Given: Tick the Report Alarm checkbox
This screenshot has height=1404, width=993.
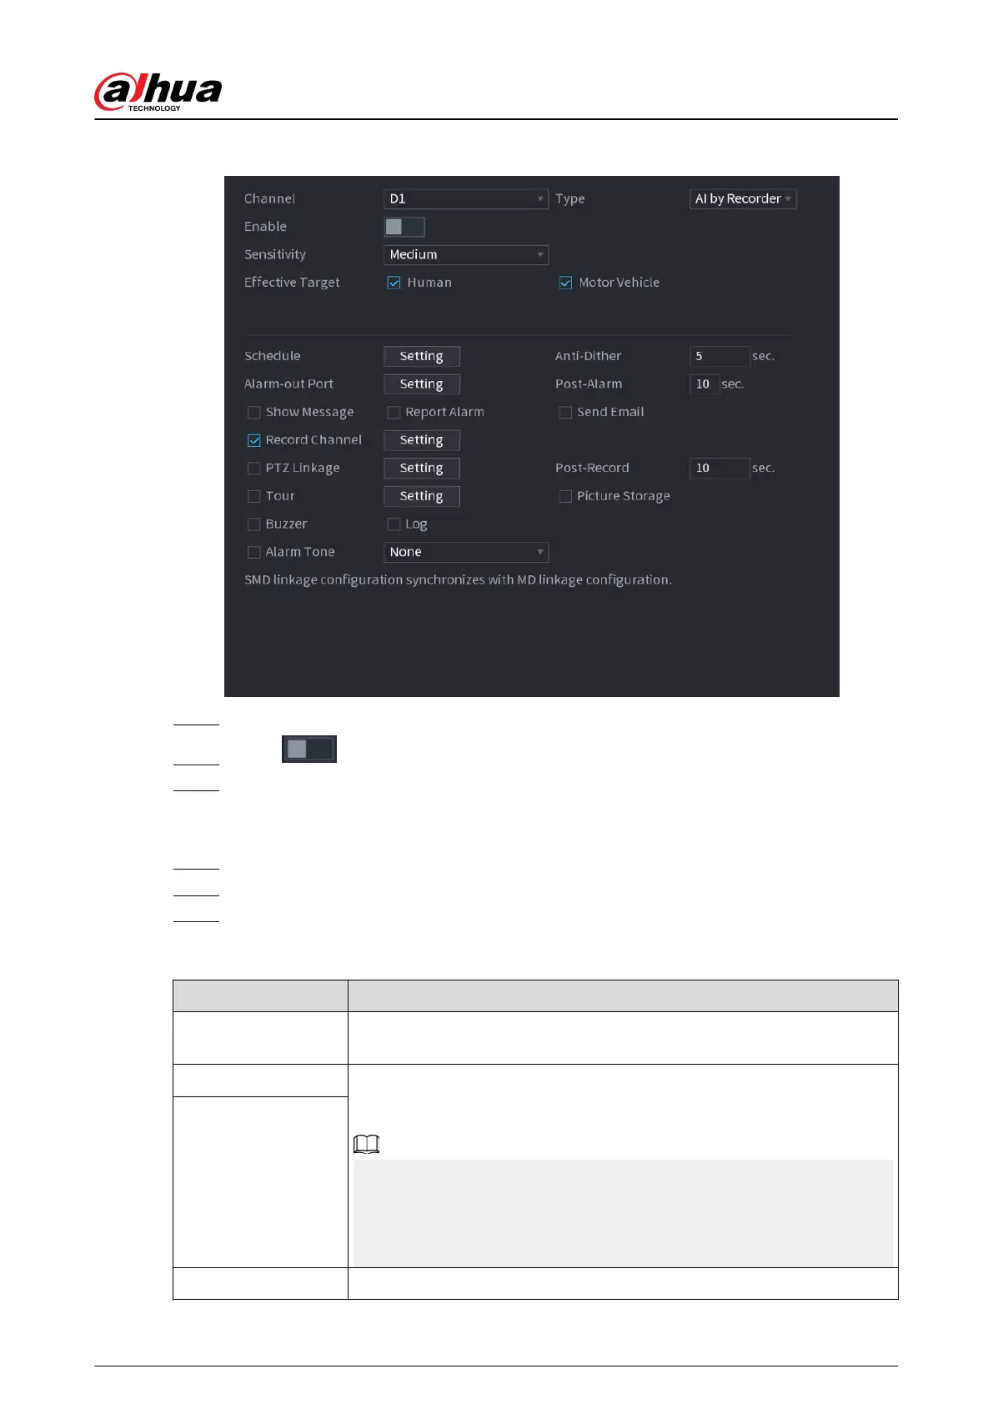Looking at the screenshot, I should click(394, 413).
